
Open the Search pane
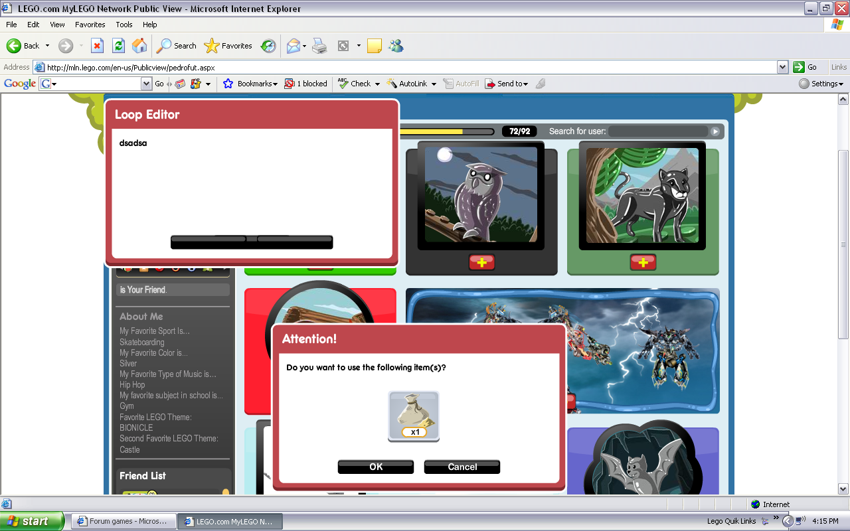(x=177, y=46)
